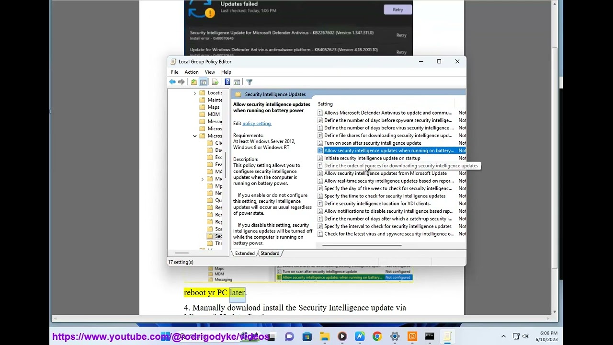Click the console tree horizontal scrollbar
The width and height of the screenshot is (613, 345).
(181, 253)
